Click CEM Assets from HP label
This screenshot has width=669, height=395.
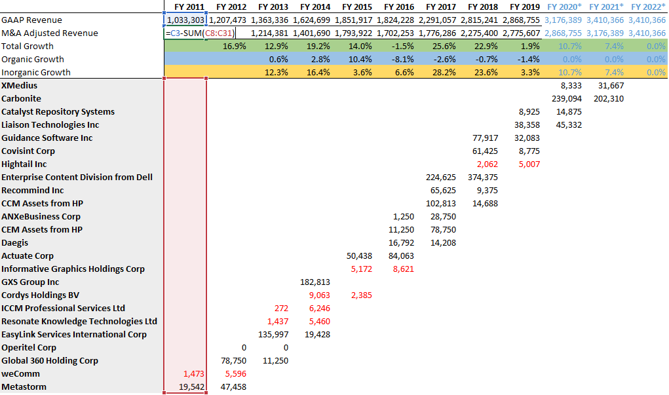coord(42,230)
